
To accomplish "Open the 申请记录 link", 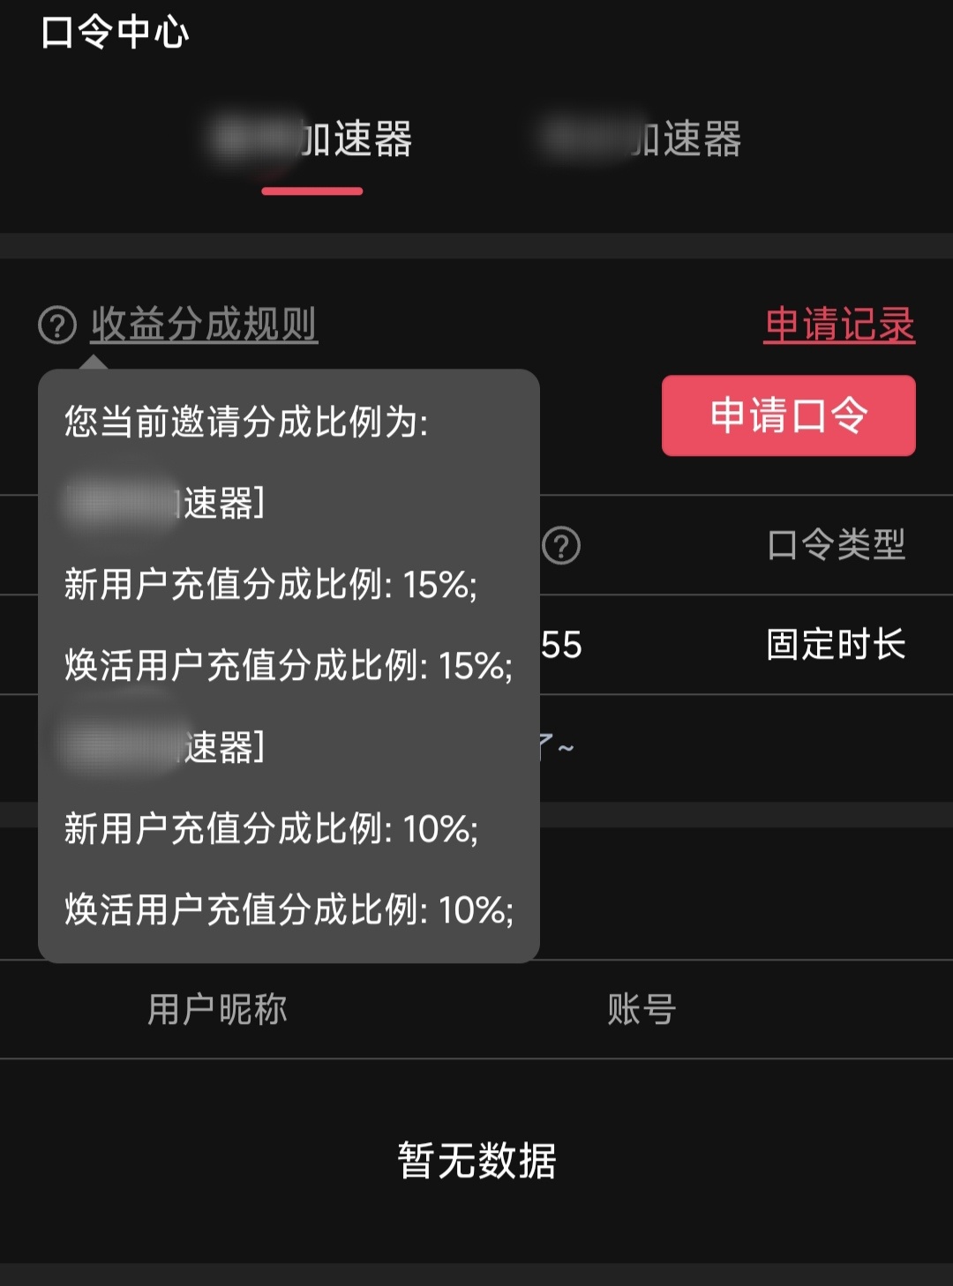I will click(x=838, y=325).
